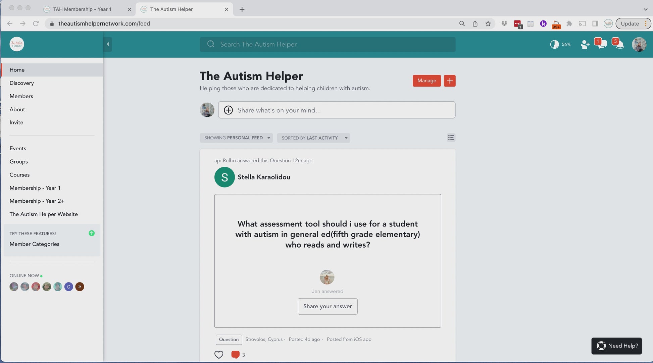This screenshot has height=363, width=653.
Task: Go back in browser history
Action: tap(10, 23)
